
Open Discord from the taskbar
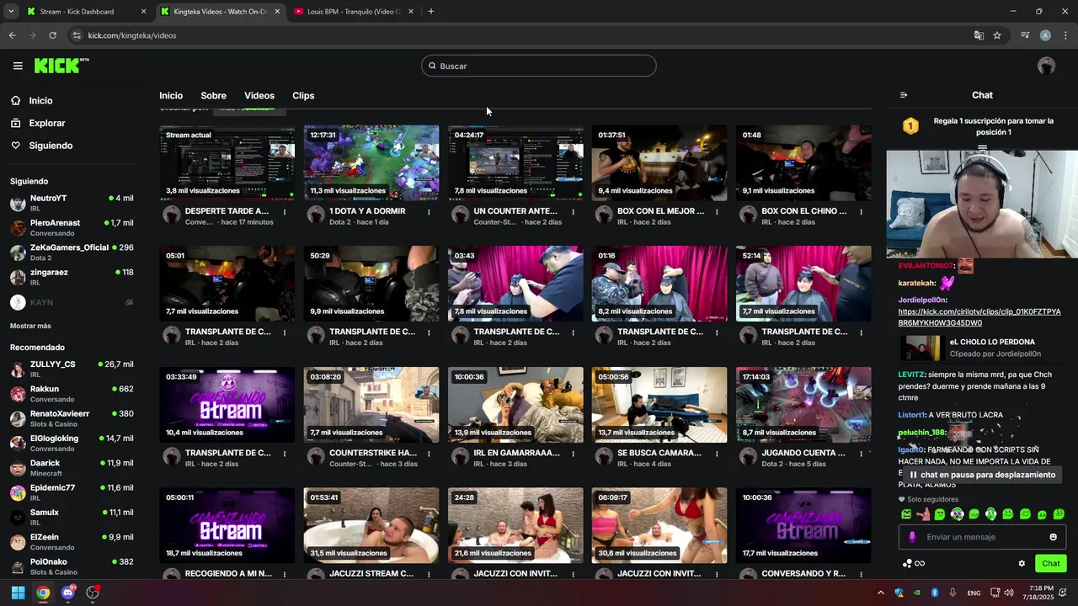click(x=68, y=593)
